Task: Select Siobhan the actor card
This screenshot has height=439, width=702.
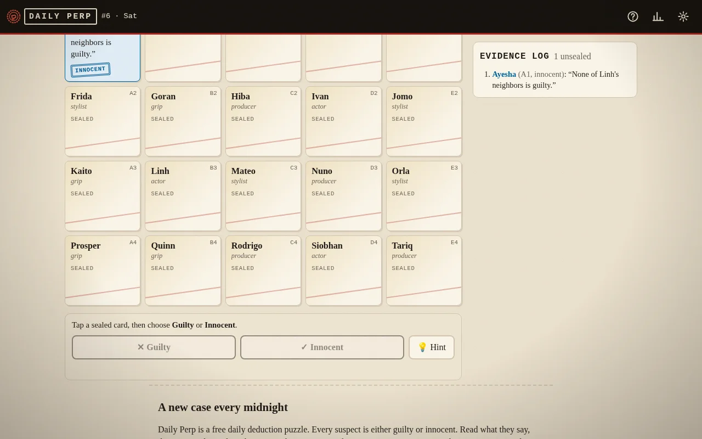Action: click(344, 271)
